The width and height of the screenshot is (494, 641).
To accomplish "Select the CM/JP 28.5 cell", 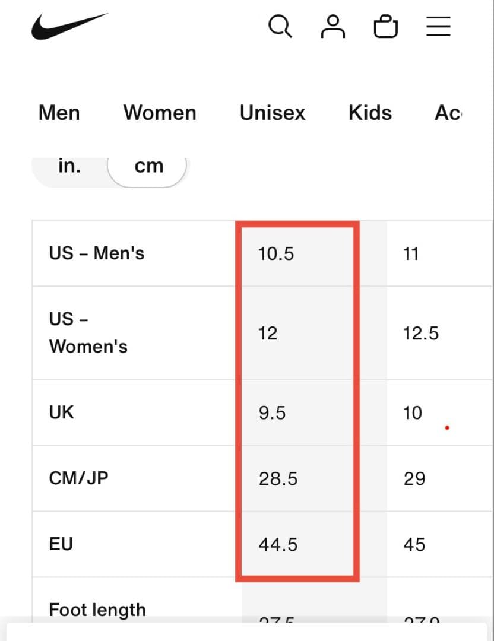I will (278, 478).
